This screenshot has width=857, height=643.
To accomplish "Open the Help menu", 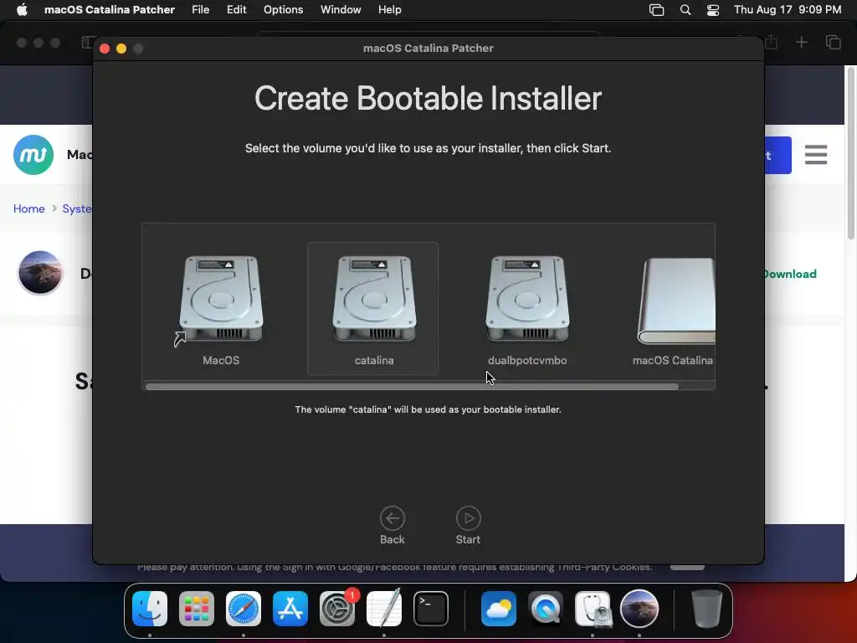I will tap(390, 10).
